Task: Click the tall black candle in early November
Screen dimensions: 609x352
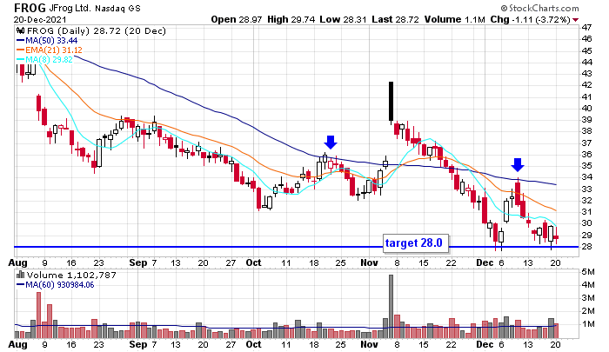Action: (391, 102)
